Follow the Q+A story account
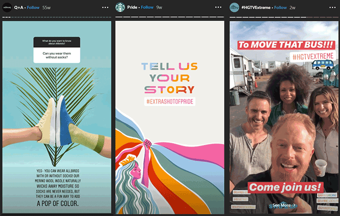 [33, 8]
